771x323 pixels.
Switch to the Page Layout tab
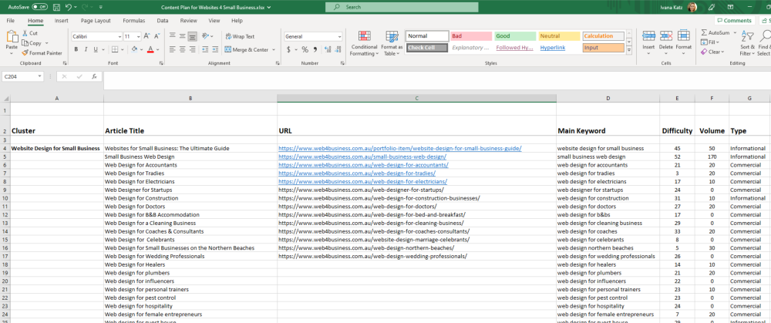[x=96, y=21]
